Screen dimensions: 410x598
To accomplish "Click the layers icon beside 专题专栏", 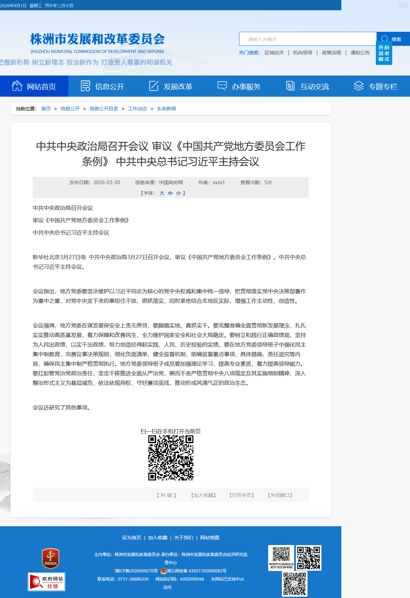I will pyautogui.click(x=358, y=86).
